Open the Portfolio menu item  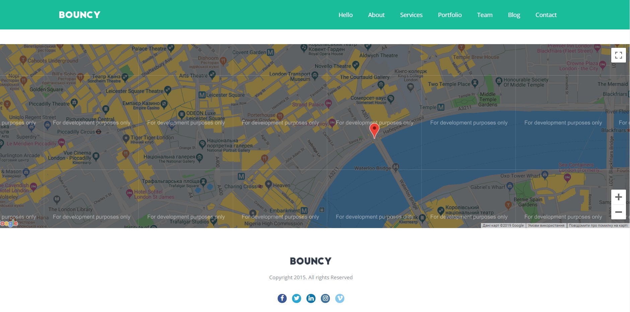pos(450,15)
